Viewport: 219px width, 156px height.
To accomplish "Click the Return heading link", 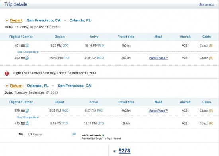I will pos(16,86).
